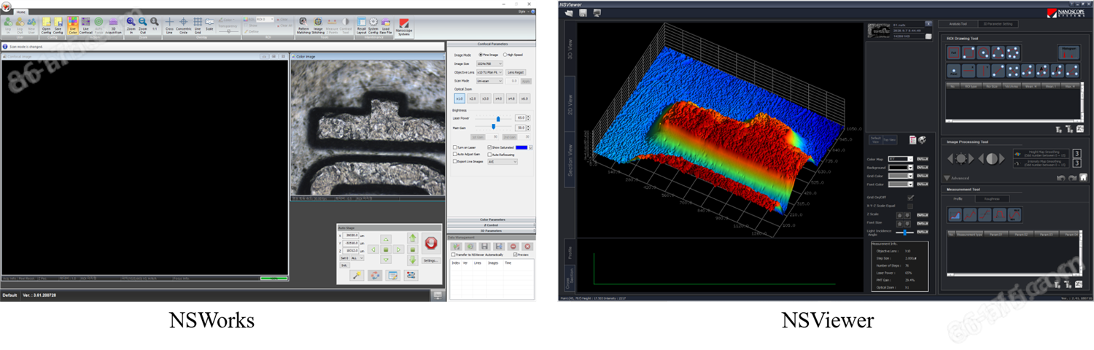Screen dimensions: 1094x350
Task: Click Settings button in Auto Stage panel
Action: (431, 260)
